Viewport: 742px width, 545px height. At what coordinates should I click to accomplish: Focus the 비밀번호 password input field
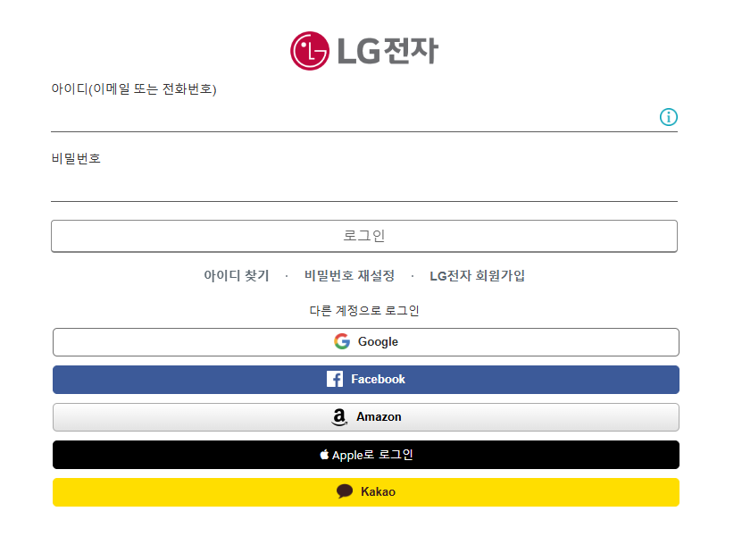(x=364, y=187)
